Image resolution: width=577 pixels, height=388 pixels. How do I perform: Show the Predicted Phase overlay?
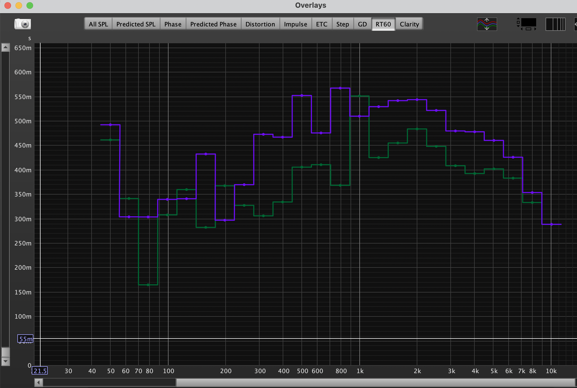(213, 24)
